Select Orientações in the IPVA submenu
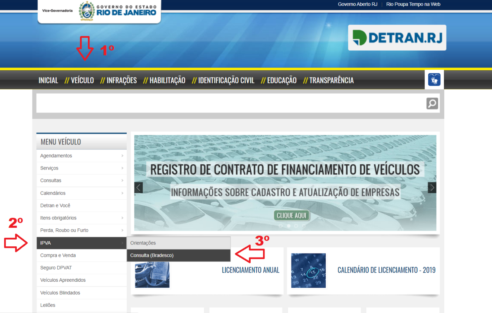492x313 pixels. (x=179, y=243)
